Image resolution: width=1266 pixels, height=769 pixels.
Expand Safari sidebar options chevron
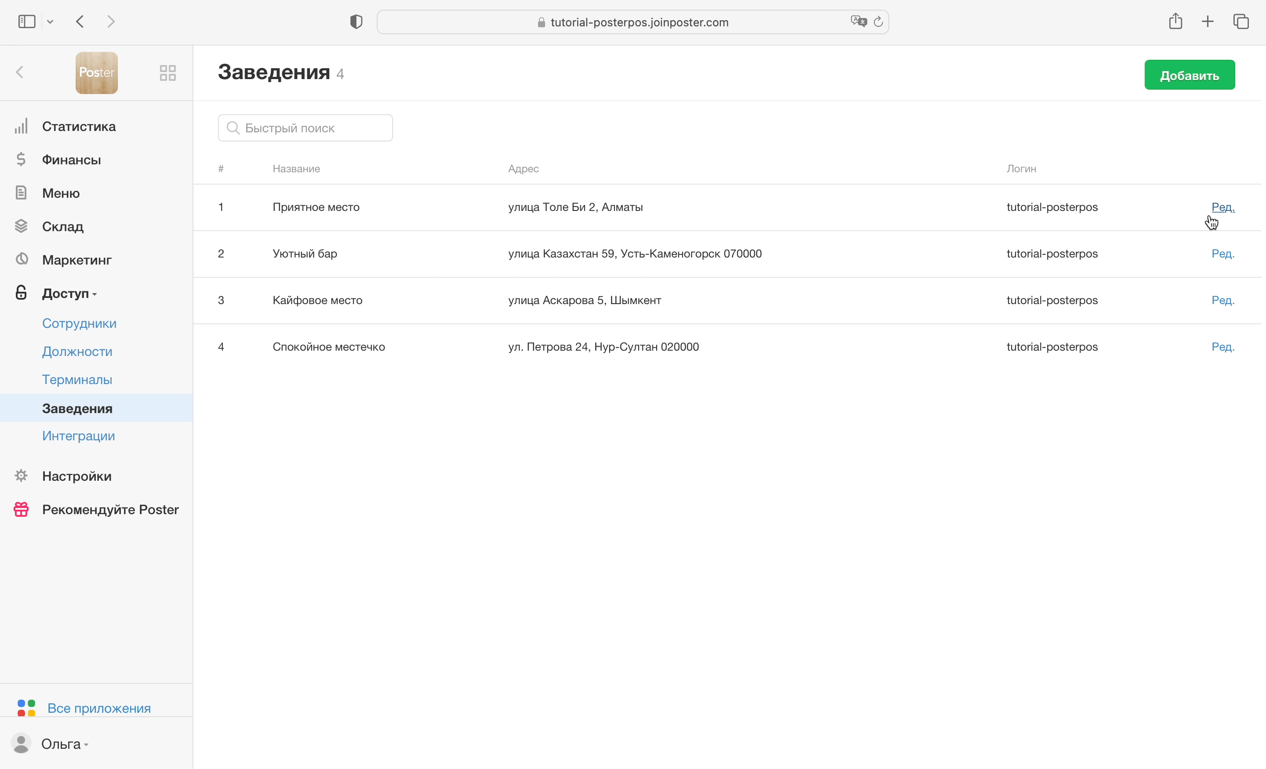50,22
